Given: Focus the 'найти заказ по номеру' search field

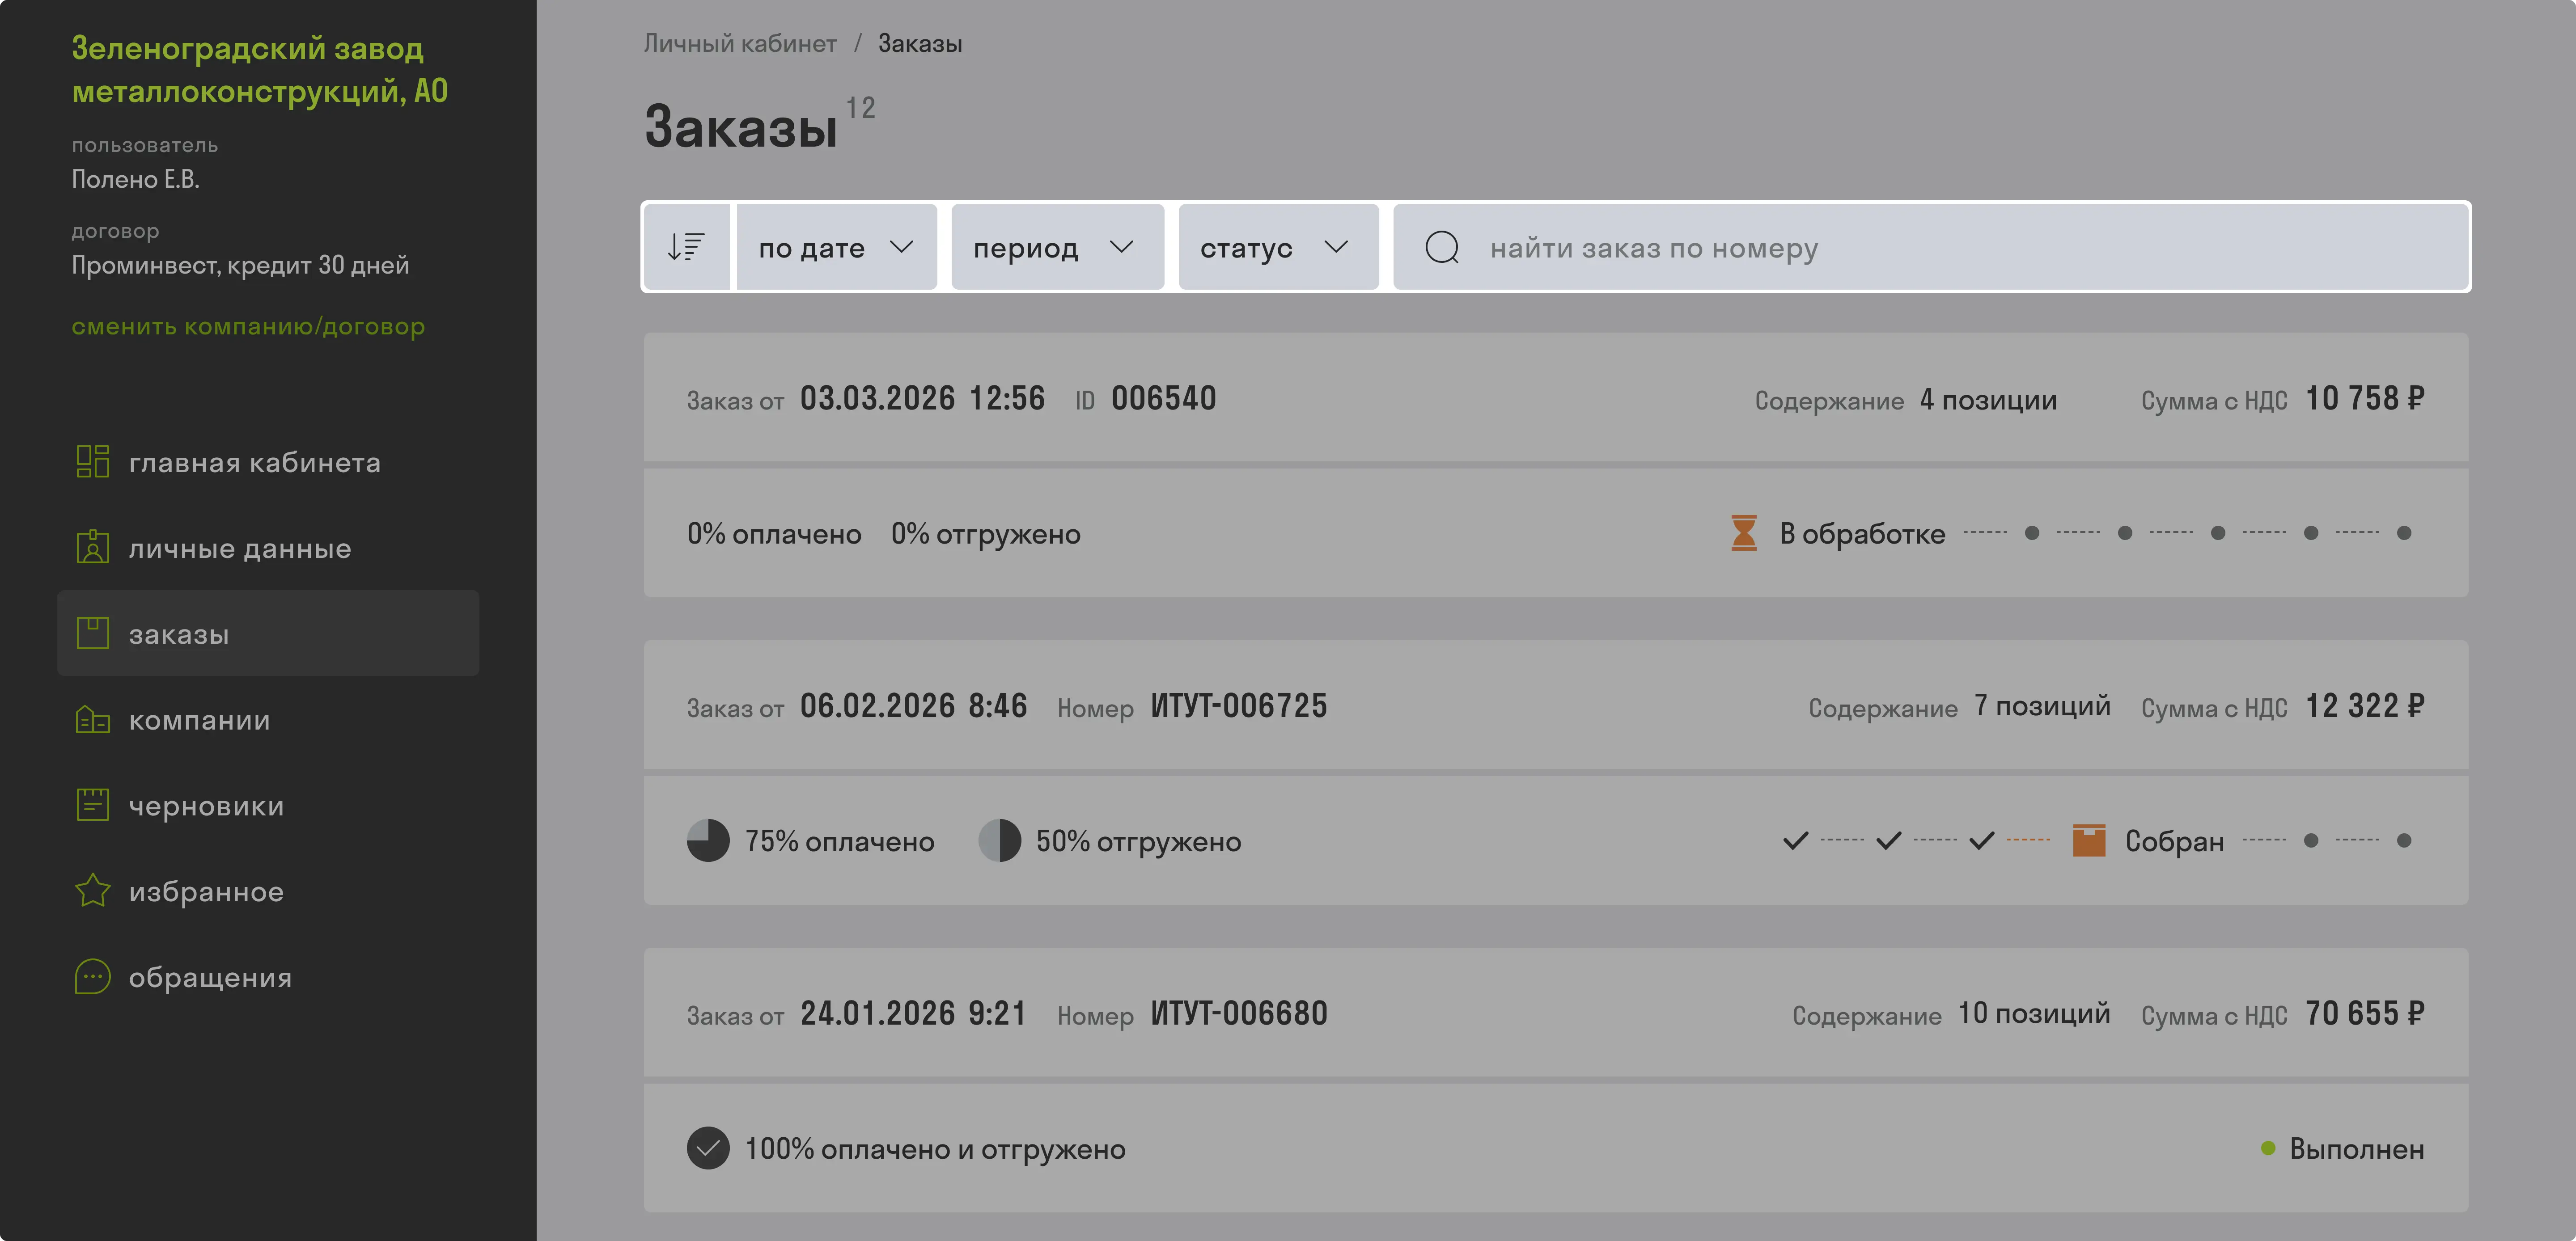Looking at the screenshot, I should coord(1930,247).
